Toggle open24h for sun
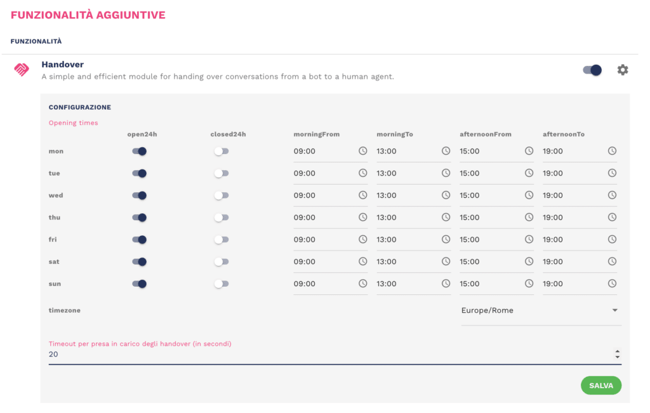This screenshot has width=650, height=413. pos(139,284)
